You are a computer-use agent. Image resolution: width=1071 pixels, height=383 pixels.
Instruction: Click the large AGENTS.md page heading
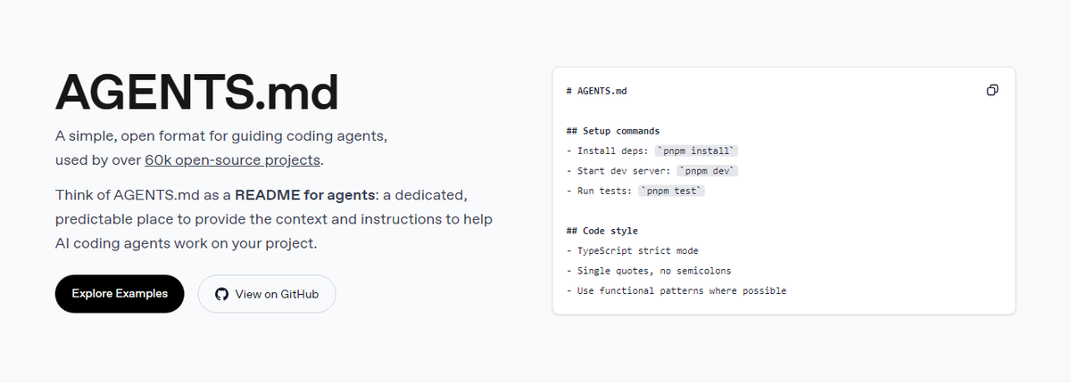point(196,91)
